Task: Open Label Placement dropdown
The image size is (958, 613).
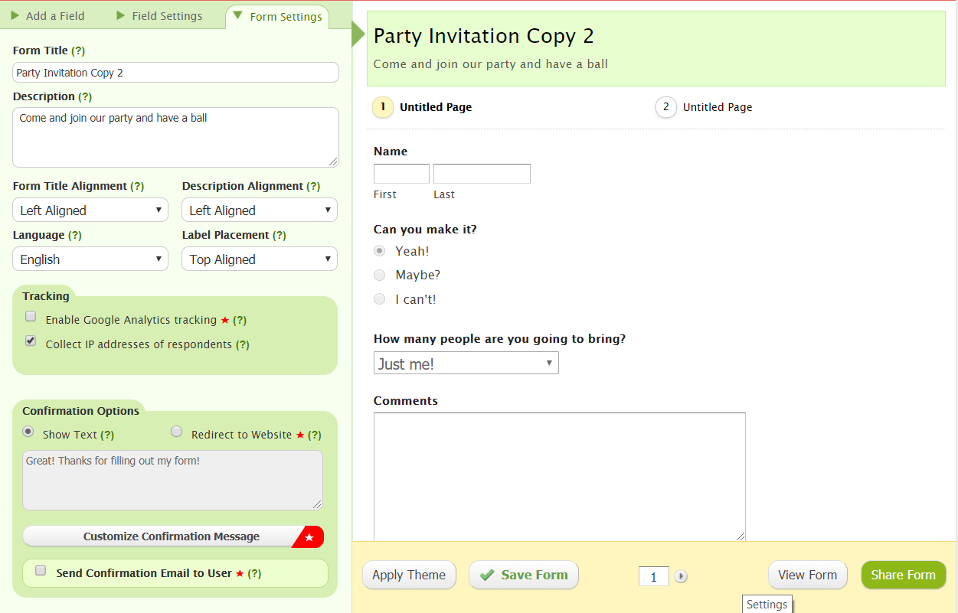Action: 260,259
